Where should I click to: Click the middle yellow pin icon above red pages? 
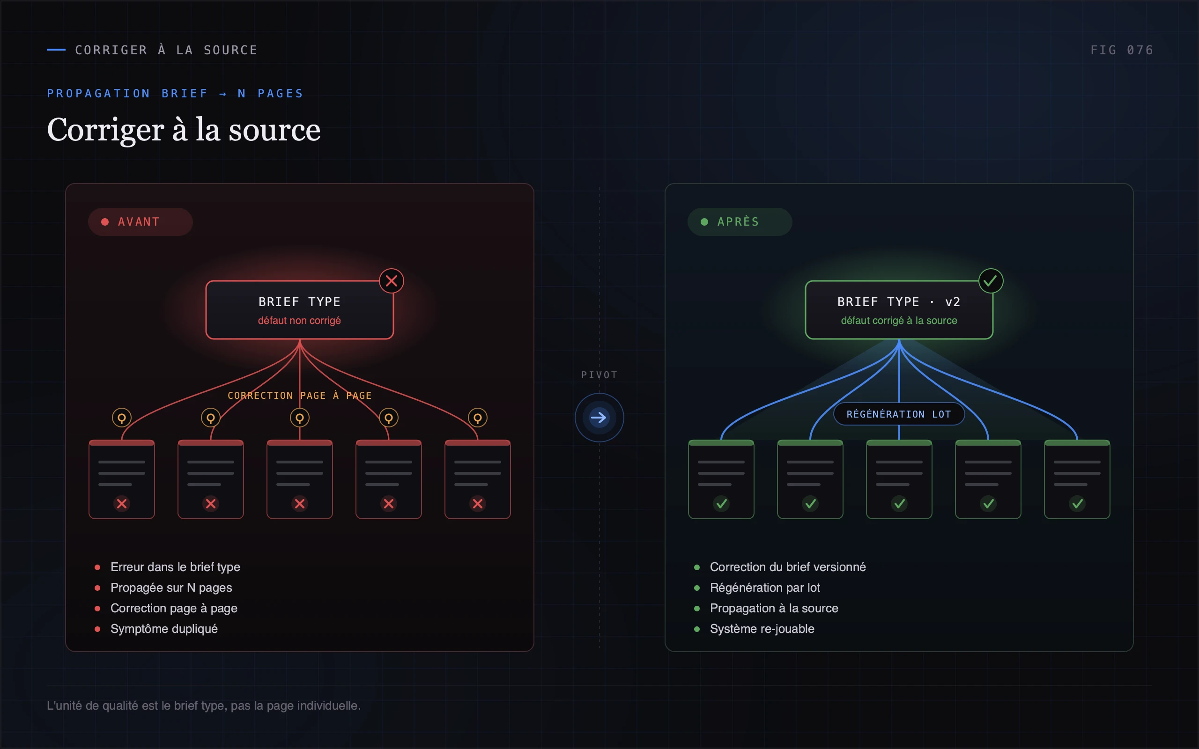point(300,418)
